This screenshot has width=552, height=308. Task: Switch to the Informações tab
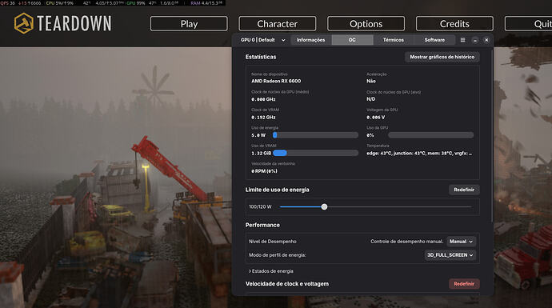click(310, 40)
